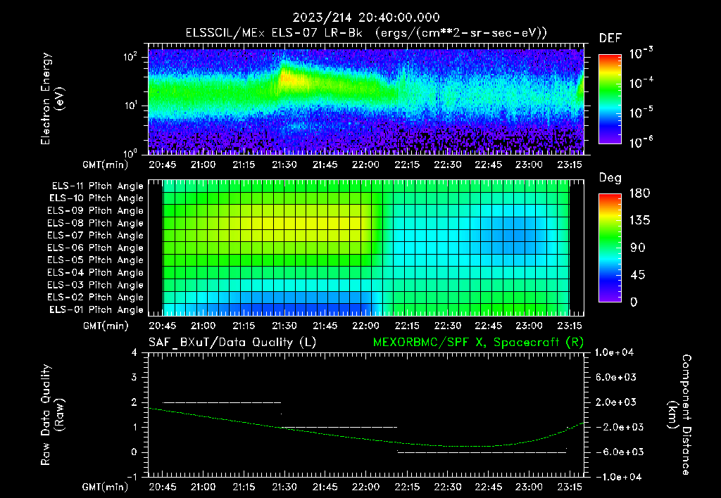Image resolution: width=721 pixels, height=498 pixels.
Task: Click the green MEXORBMC/SPF X, Spacecraft (R) legend
Action: [x=478, y=343]
